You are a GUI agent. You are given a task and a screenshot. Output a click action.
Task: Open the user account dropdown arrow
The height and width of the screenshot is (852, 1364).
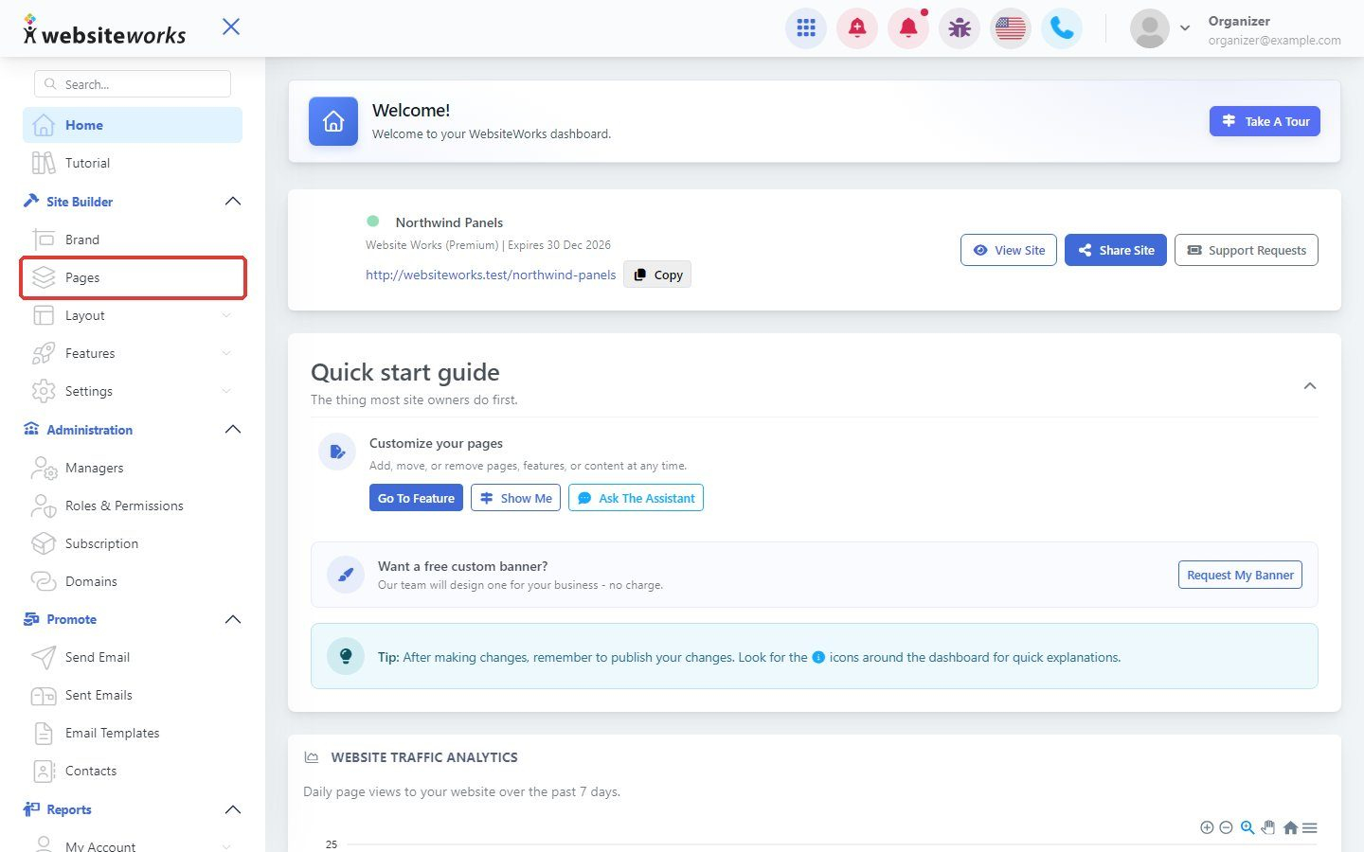pyautogui.click(x=1185, y=28)
